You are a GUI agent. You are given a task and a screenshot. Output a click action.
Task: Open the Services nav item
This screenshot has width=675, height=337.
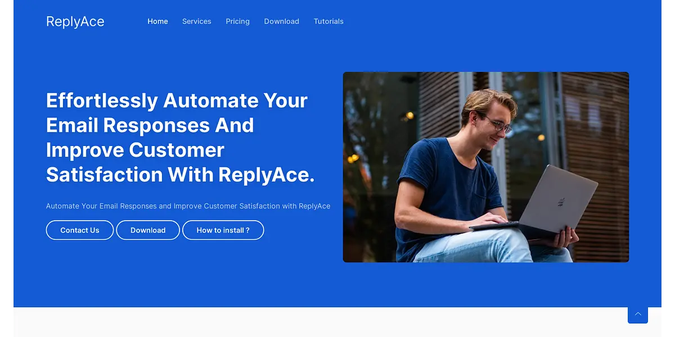[x=197, y=21]
